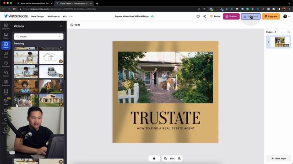The image size is (293, 164).
Task: Undo the last action
Action: (65, 16)
